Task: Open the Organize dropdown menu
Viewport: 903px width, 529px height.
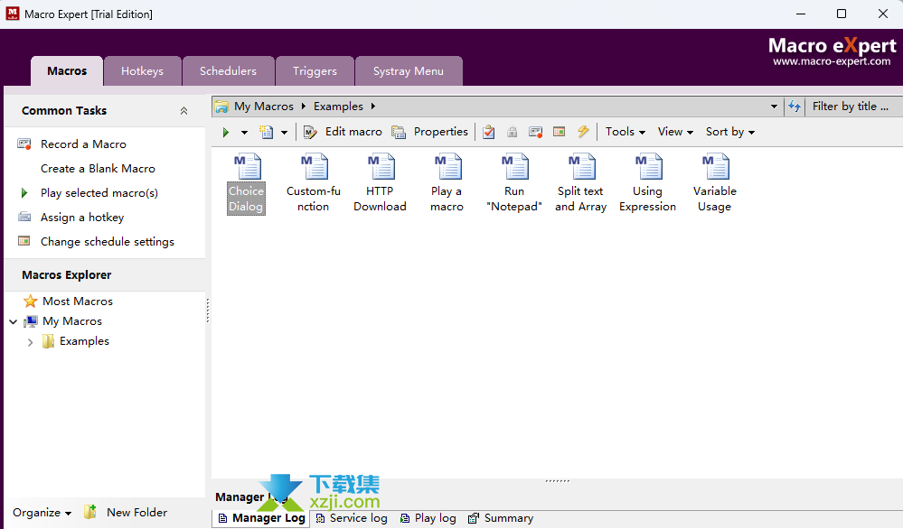Action: pyautogui.click(x=42, y=513)
